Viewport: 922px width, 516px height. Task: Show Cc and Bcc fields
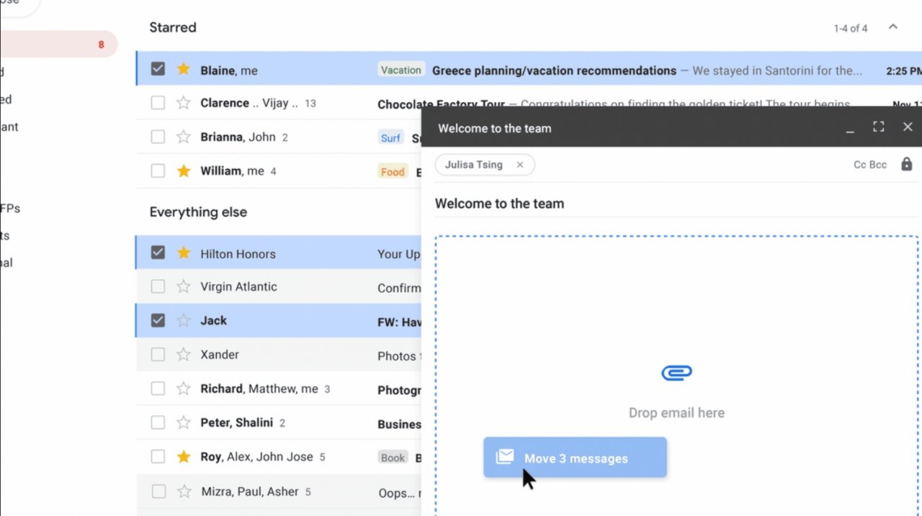click(869, 165)
